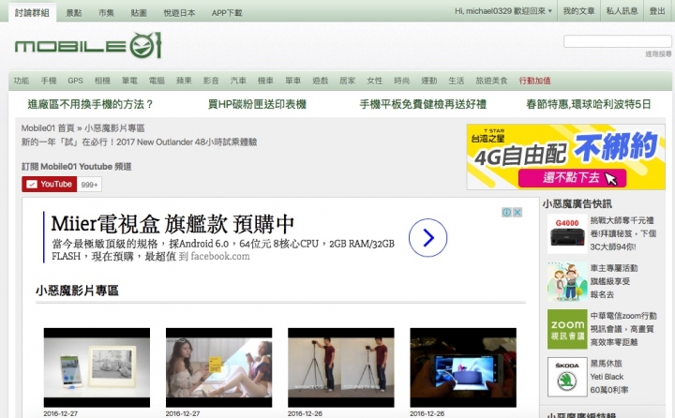The height and width of the screenshot is (418, 675).
Task: Open the 電腦 category menu
Action: point(157,81)
